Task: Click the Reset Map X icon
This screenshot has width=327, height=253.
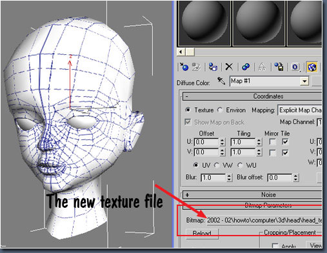Action: (x=229, y=67)
